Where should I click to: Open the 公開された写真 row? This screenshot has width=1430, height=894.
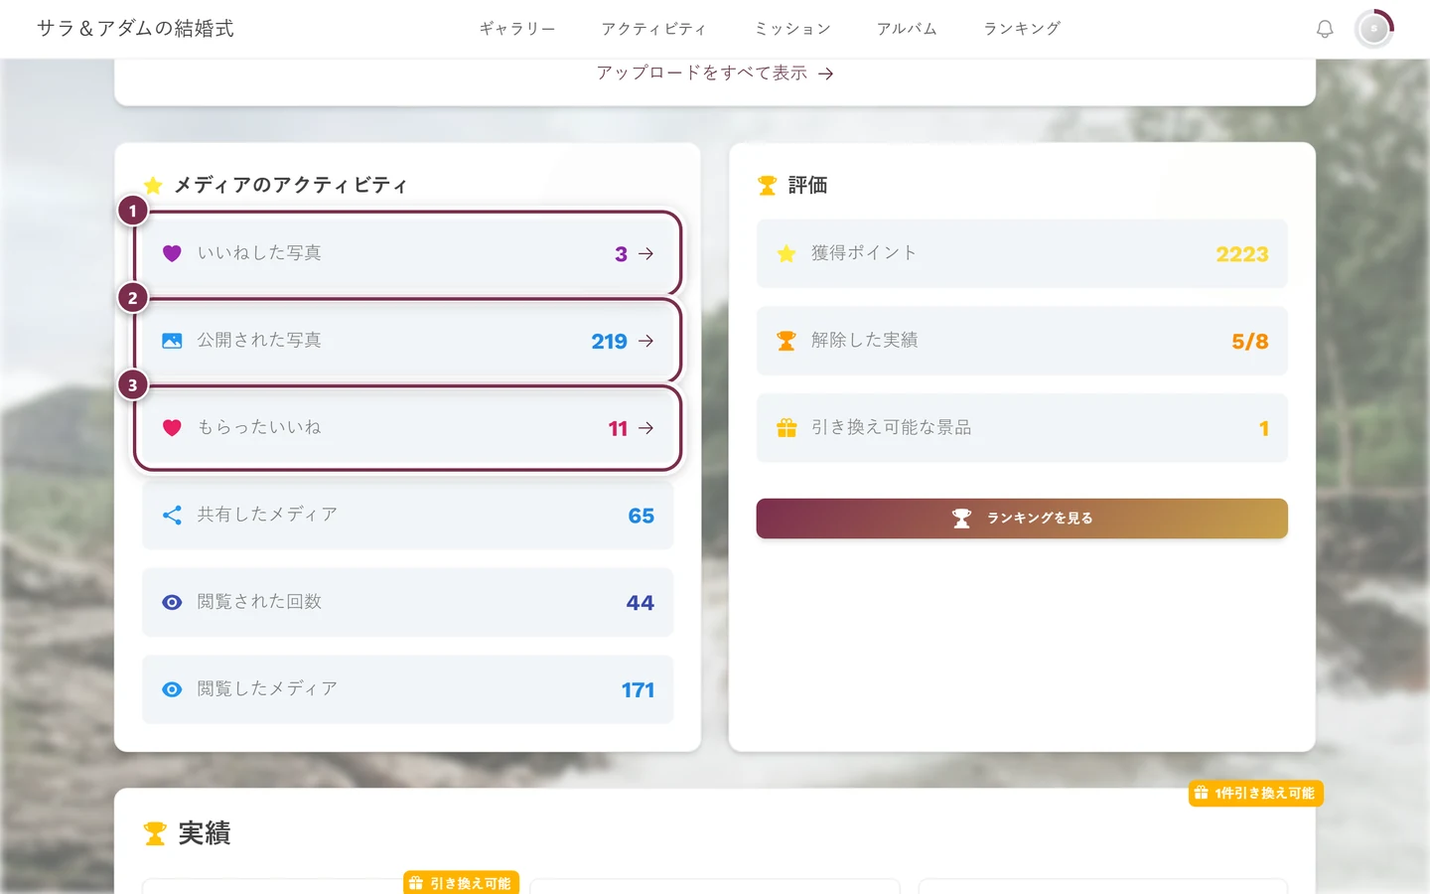point(408,341)
